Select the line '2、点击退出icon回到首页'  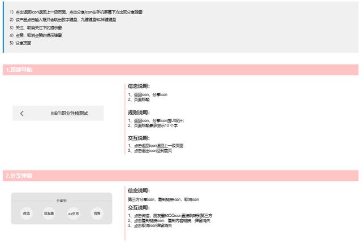coord(150,150)
